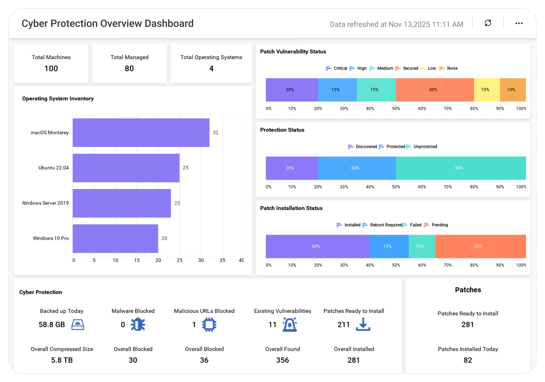Click the malicious URLs chip icon
Screen dimensions: 545x382
(x=209, y=325)
